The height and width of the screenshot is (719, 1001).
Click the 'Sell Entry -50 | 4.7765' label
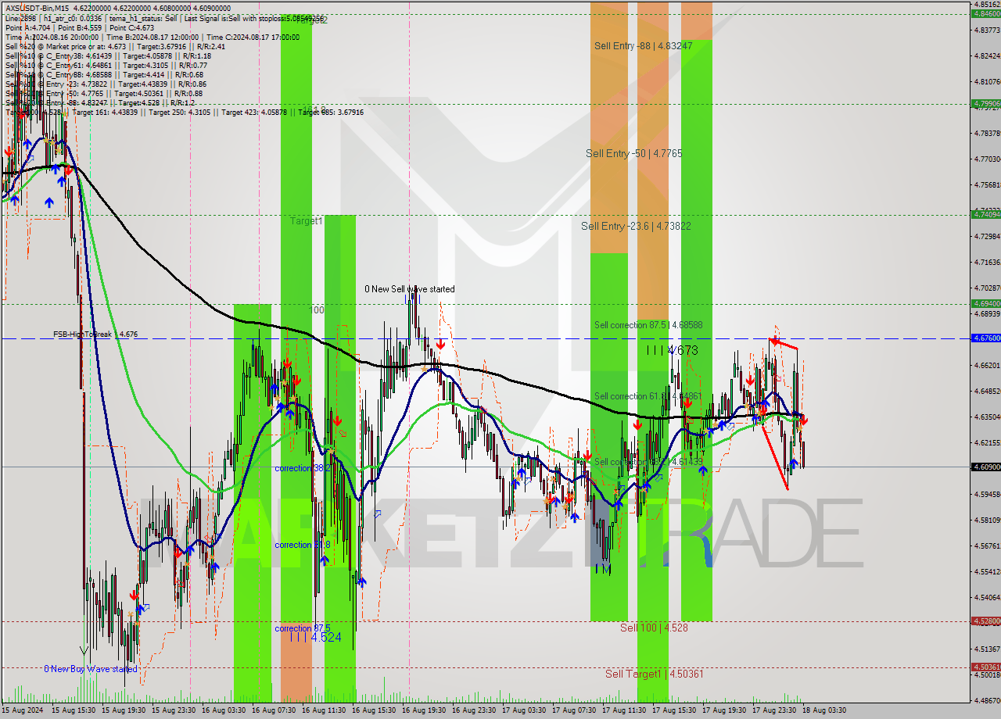click(633, 153)
